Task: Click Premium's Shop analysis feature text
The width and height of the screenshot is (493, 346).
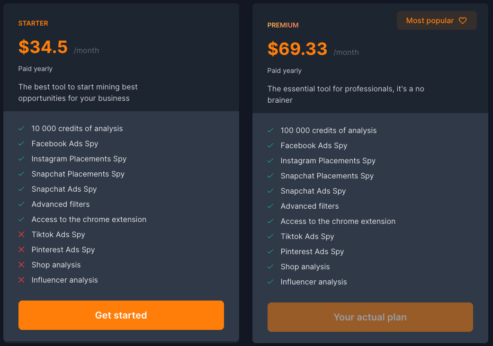Action: [305, 267]
